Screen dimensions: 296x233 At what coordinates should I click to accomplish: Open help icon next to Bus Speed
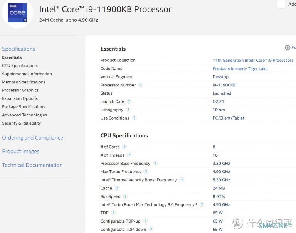tap(126, 196)
